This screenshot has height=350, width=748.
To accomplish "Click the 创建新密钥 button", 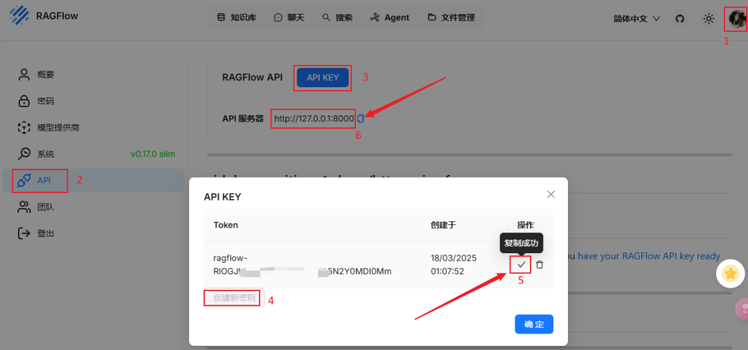I will tap(234, 298).
